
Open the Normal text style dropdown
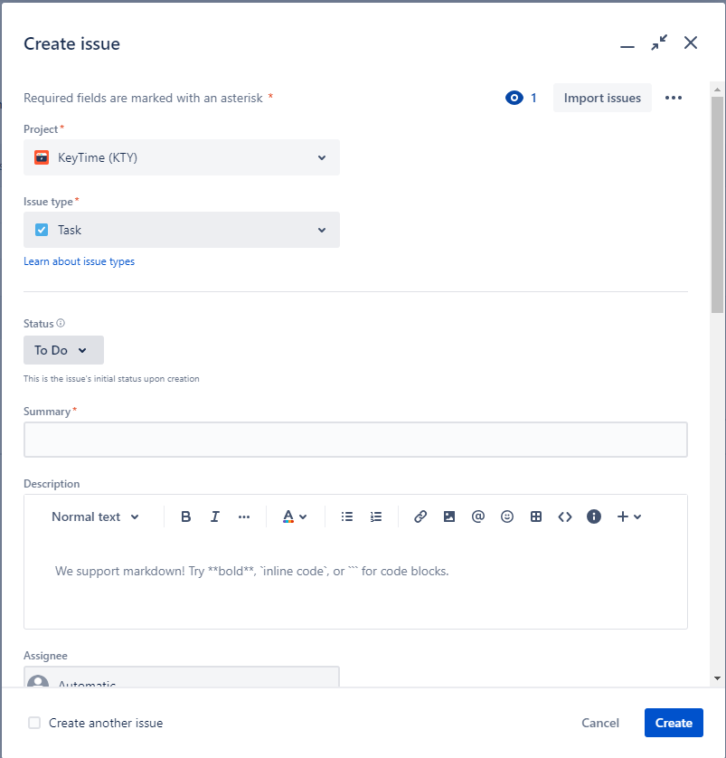(95, 516)
